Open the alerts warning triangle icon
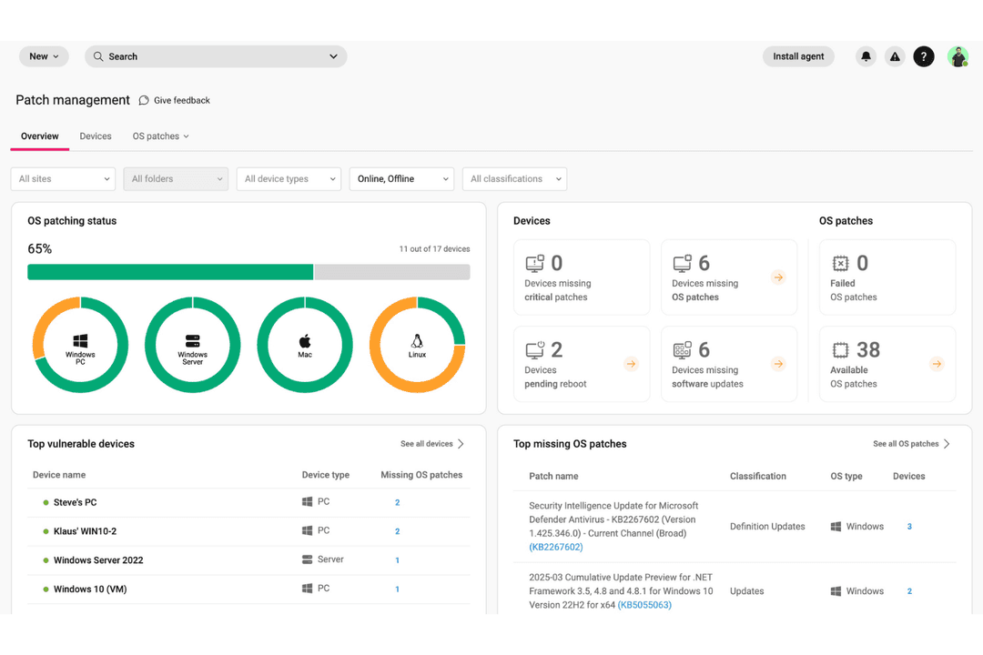Screen dimensions: 983x655 (895, 56)
